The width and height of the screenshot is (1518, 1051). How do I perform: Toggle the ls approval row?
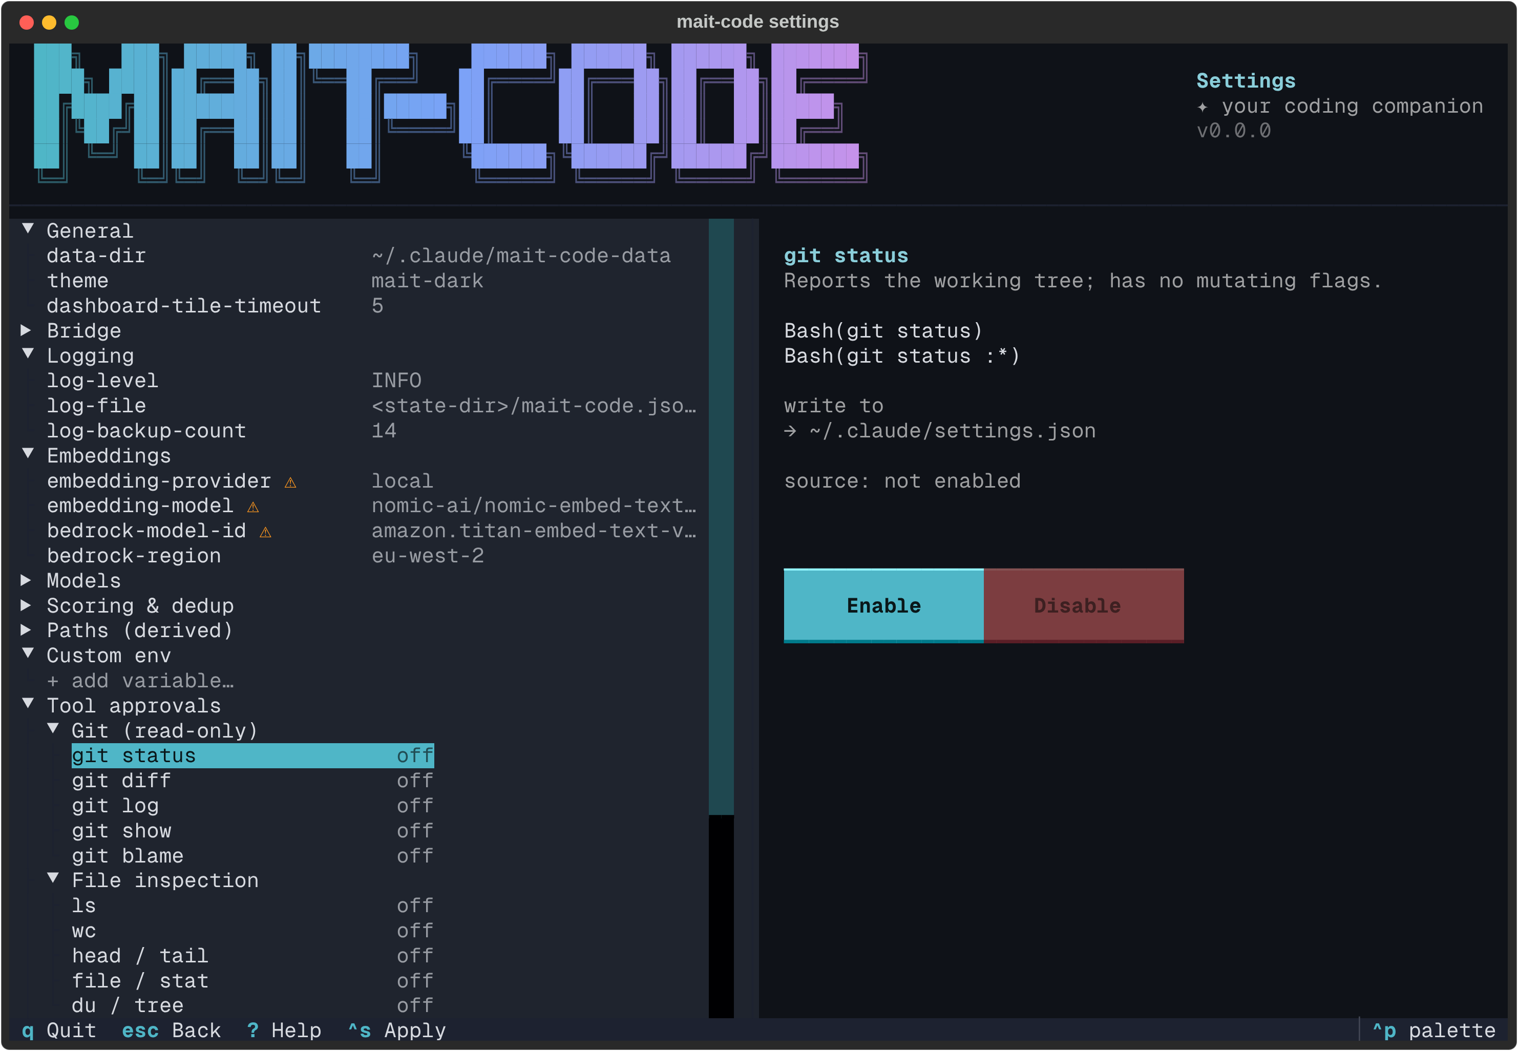(253, 906)
